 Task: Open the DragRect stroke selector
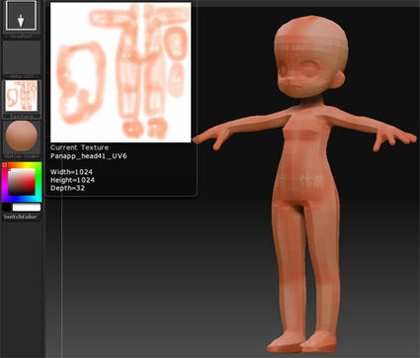coord(21,16)
